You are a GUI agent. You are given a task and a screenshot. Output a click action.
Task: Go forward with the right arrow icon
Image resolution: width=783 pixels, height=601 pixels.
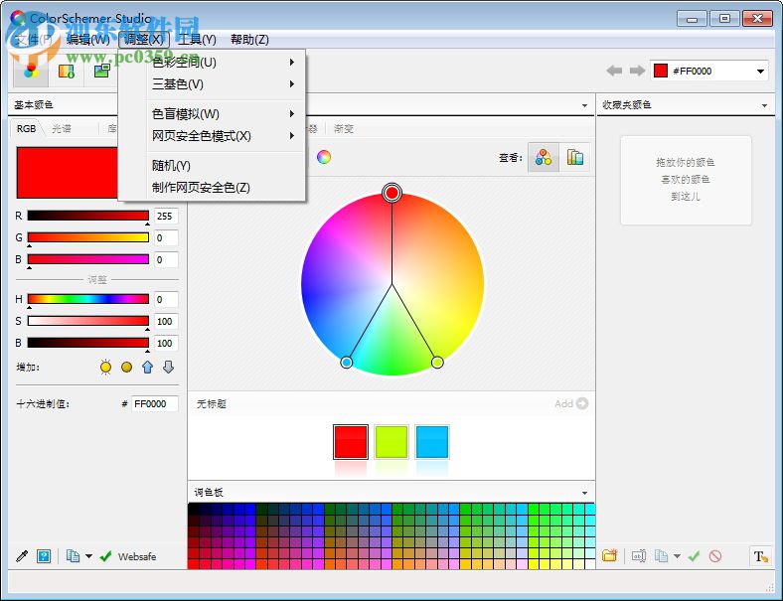coord(637,71)
